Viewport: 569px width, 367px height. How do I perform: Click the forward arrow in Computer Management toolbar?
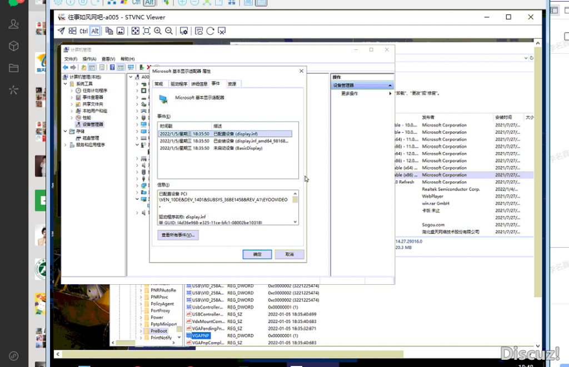(x=73, y=67)
